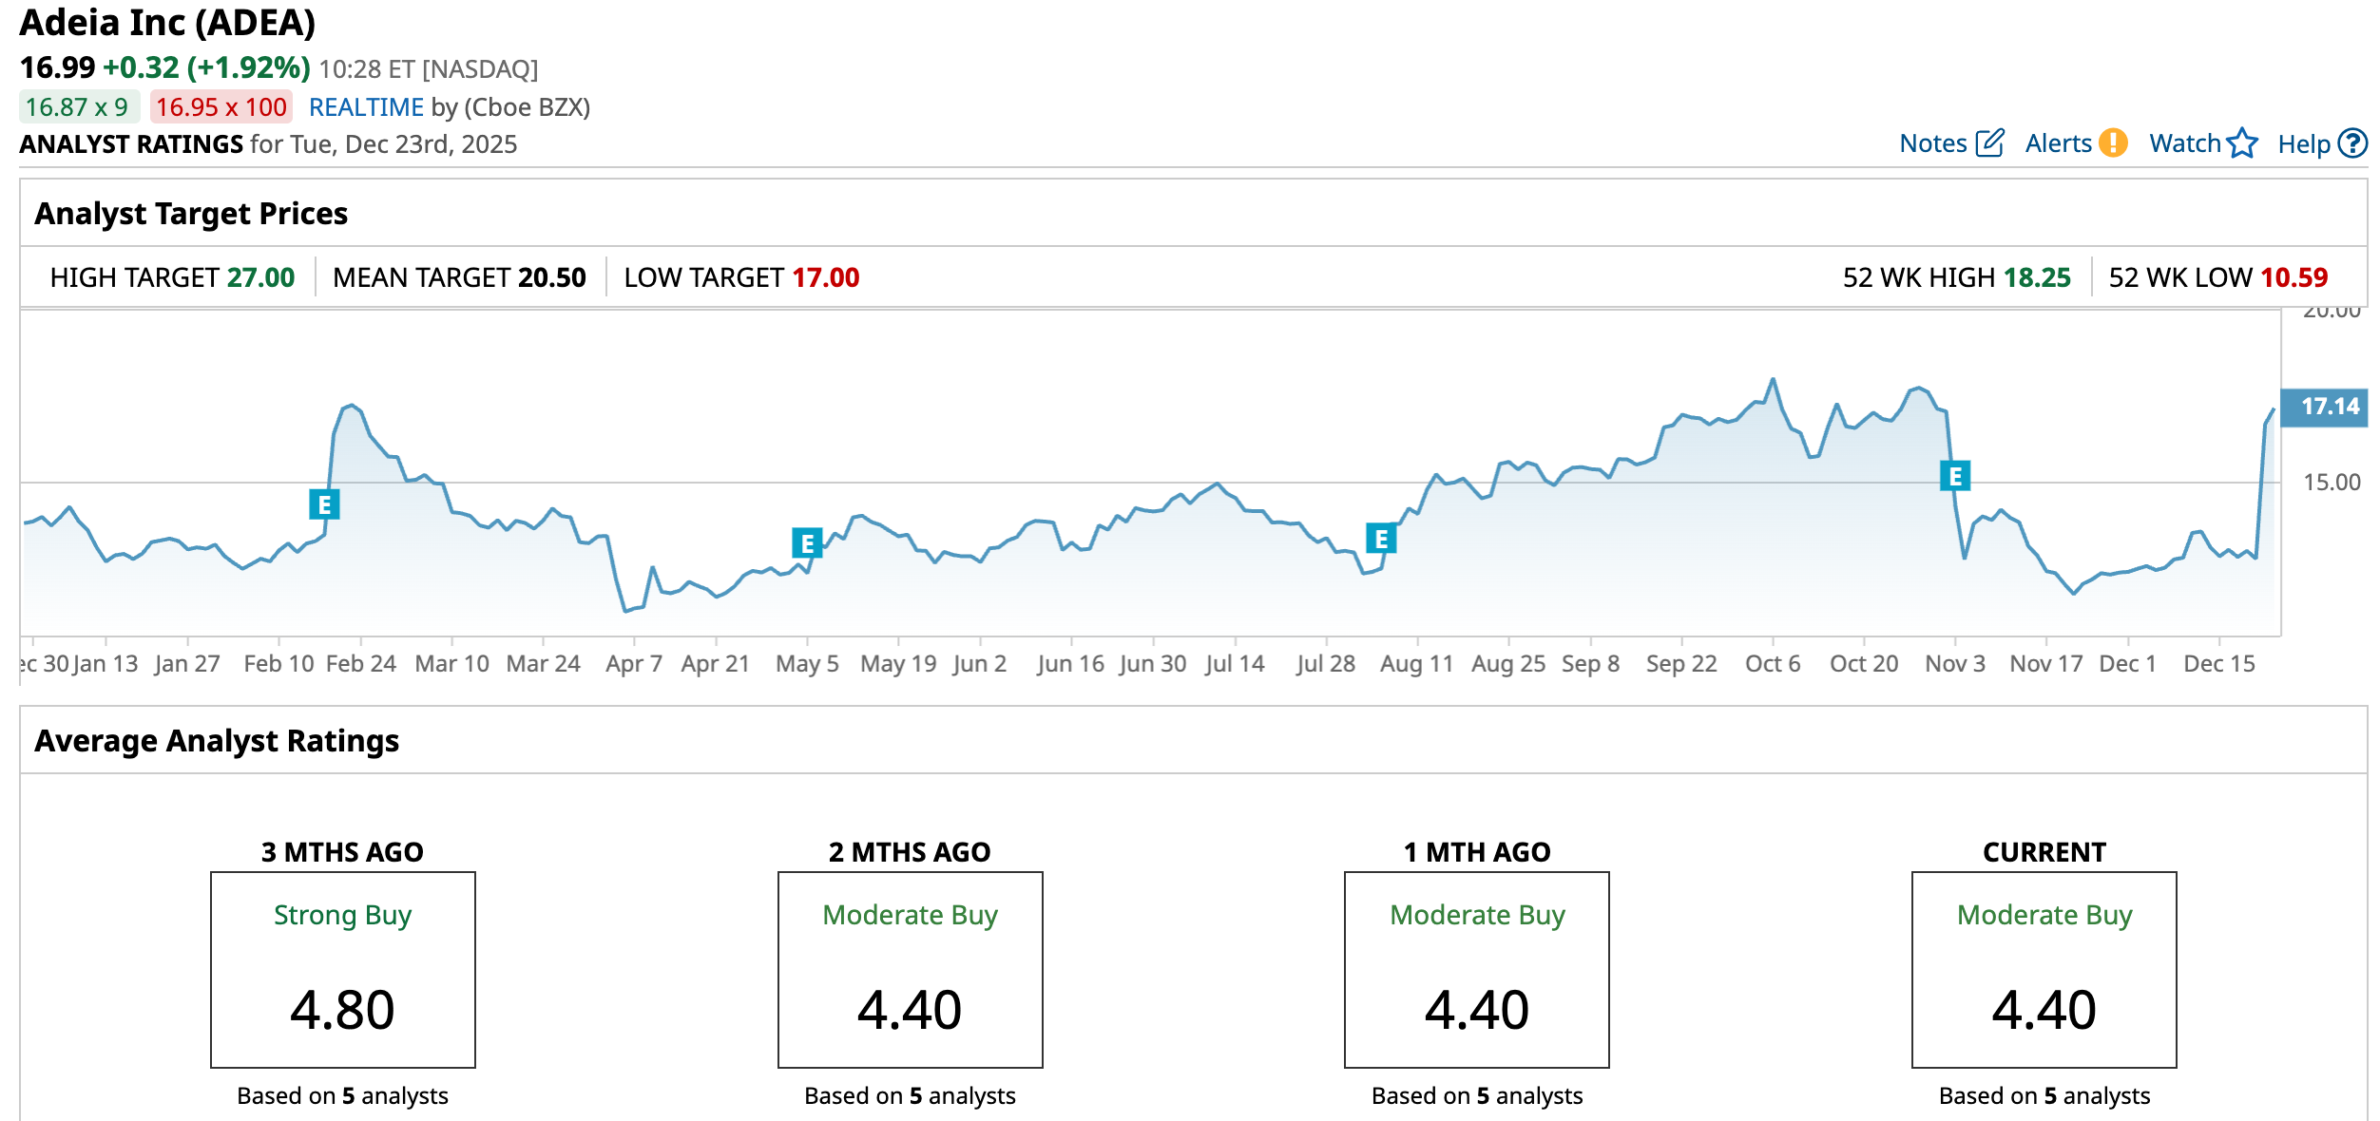The width and height of the screenshot is (2380, 1121).
Task: Click the Notes pencil edit icon
Action: coord(1989,142)
